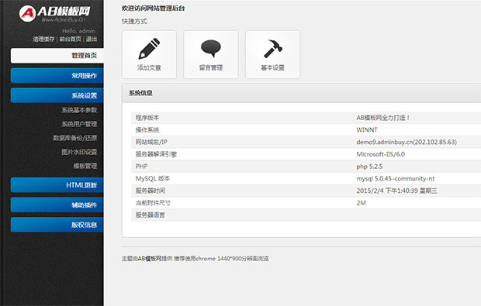Click the 服务器语言 row label
481x306 pixels.
(x=150, y=215)
